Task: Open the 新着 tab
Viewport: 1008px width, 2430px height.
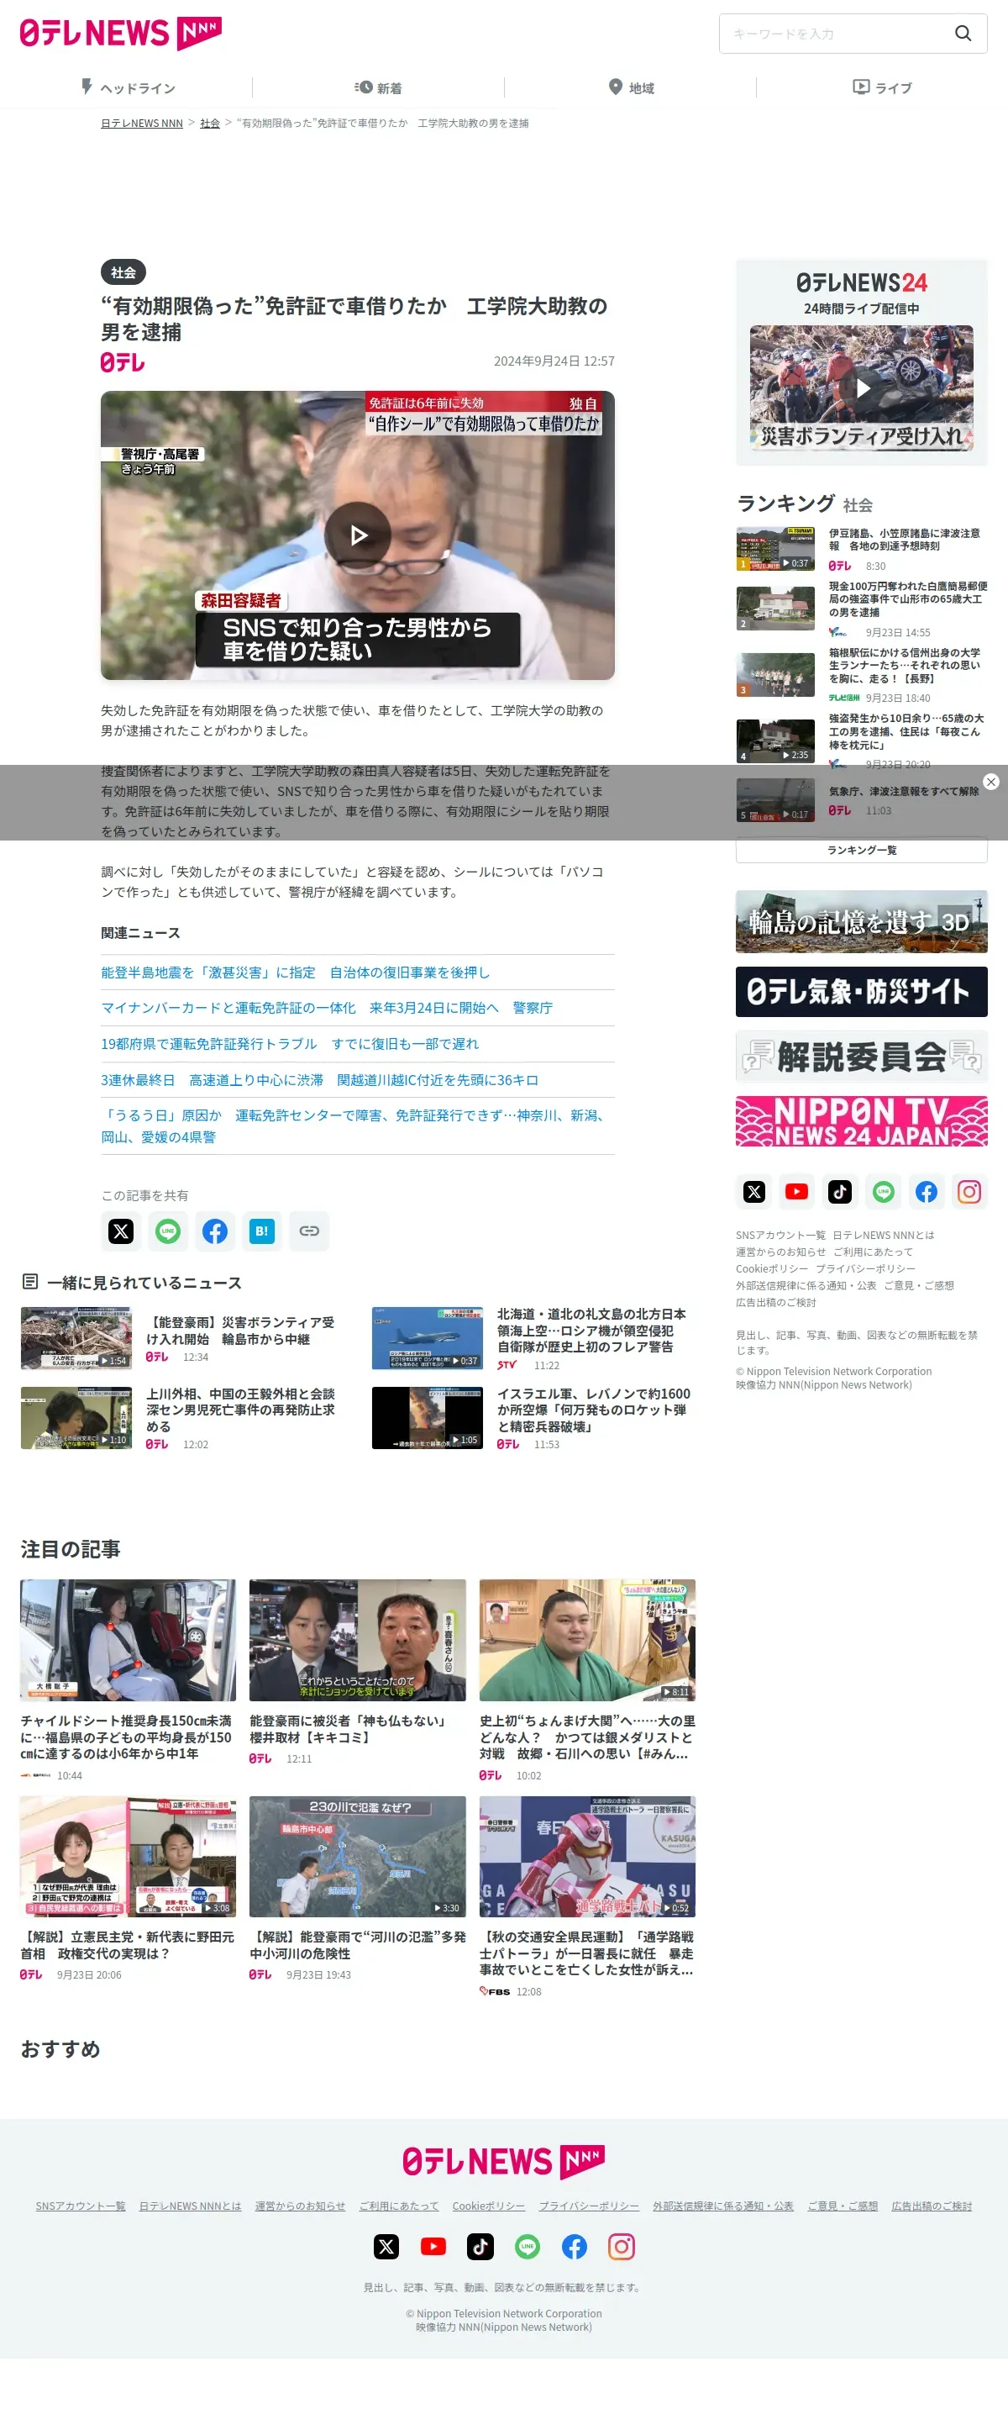Action: coord(378,87)
